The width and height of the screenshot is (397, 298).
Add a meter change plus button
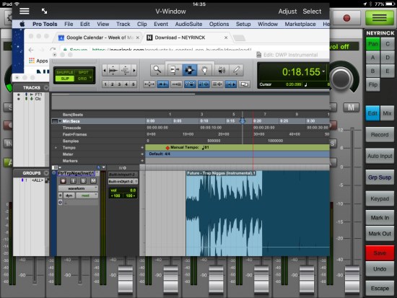point(142,154)
